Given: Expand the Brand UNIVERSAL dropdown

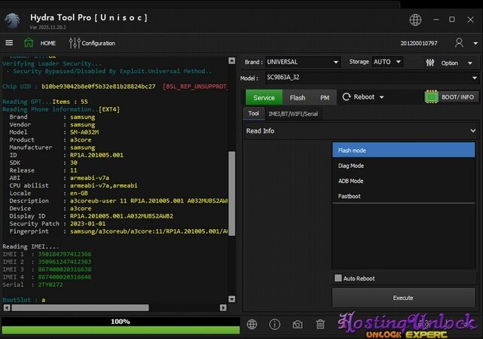Looking at the screenshot, I should (335, 62).
